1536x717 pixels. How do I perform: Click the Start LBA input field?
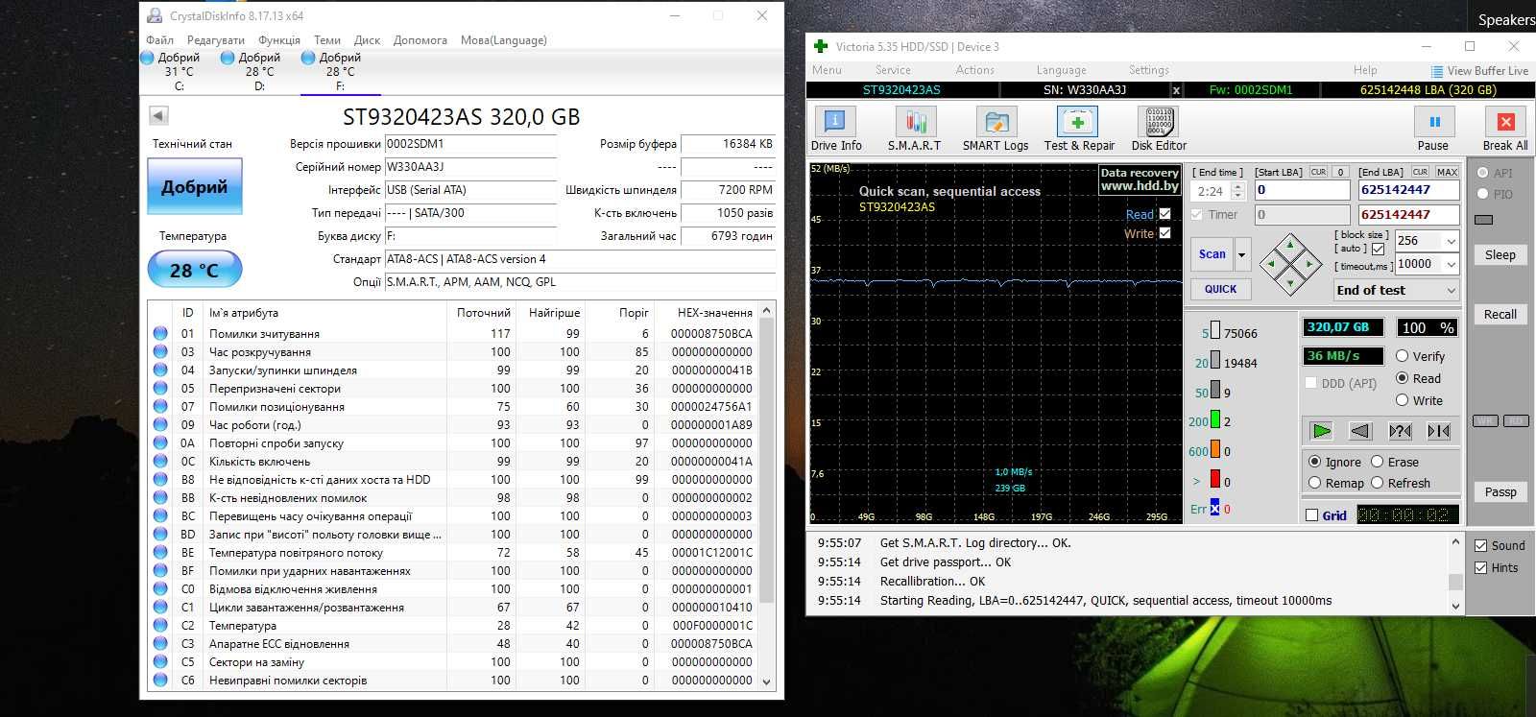(x=1303, y=190)
